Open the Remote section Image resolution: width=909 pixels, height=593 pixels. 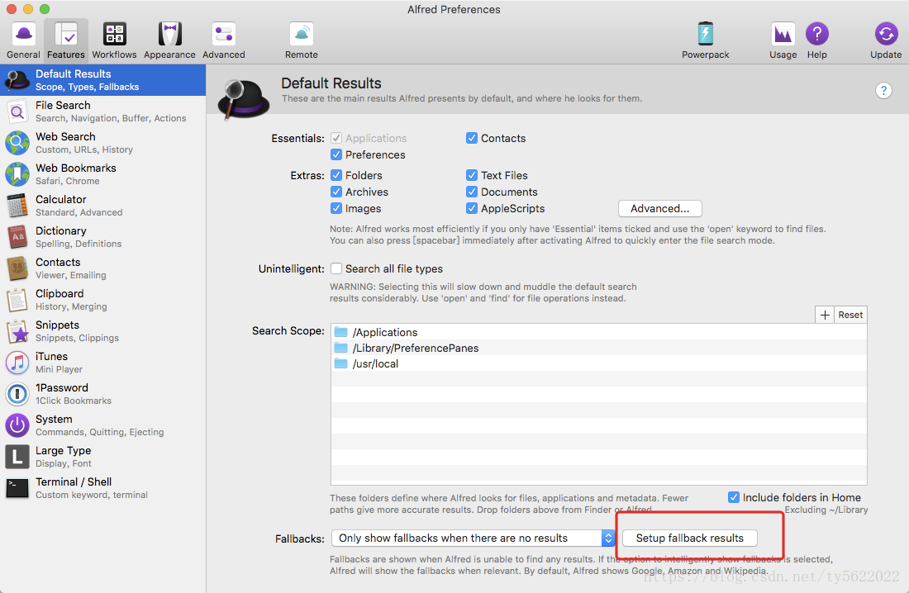pyautogui.click(x=302, y=40)
